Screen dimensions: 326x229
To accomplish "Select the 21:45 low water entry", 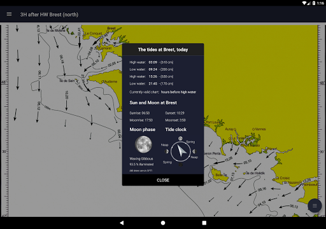I will (x=152, y=83).
